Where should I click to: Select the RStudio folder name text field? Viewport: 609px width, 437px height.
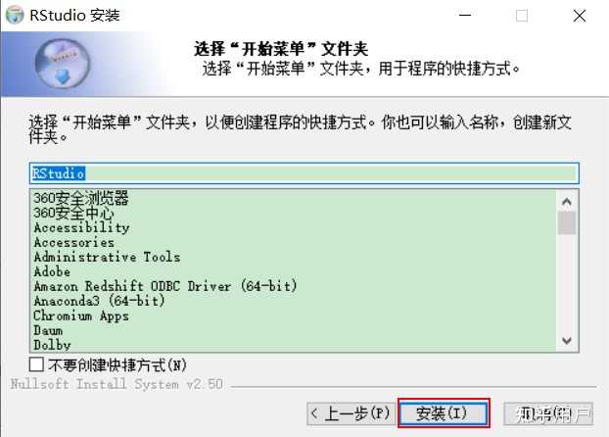(x=304, y=173)
